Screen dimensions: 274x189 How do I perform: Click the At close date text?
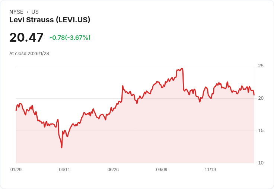click(29, 54)
